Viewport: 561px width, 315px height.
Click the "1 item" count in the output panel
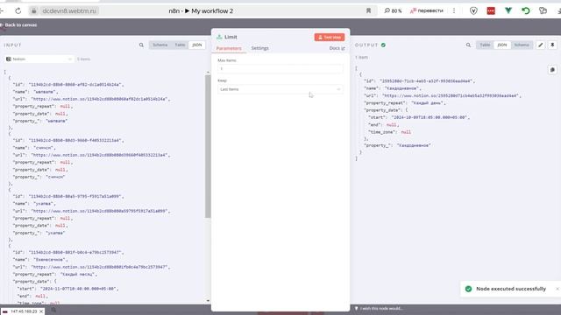[x=362, y=57]
